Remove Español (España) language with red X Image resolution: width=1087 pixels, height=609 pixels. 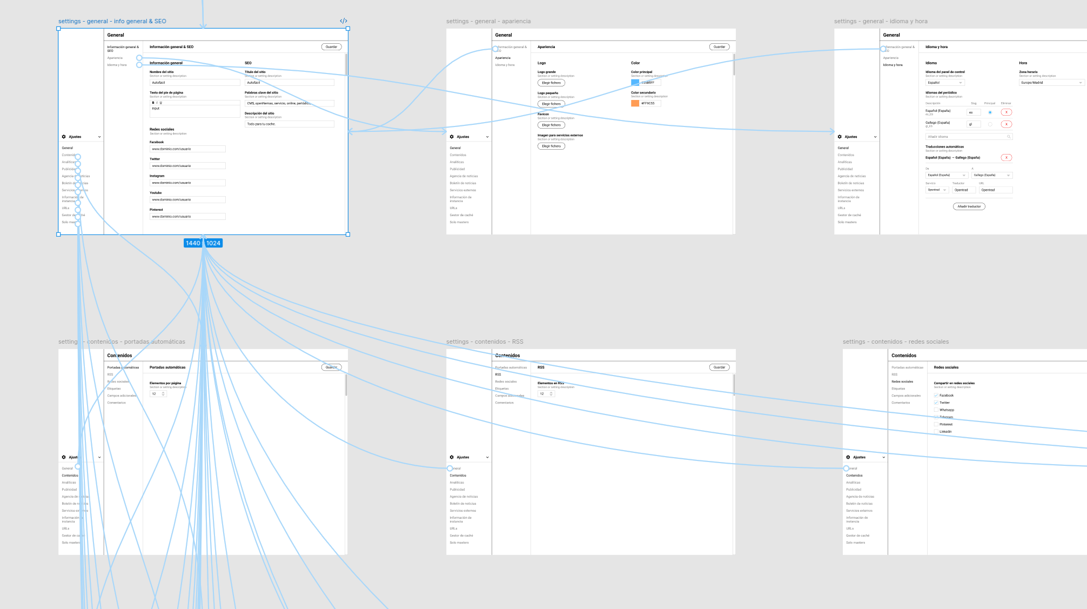[x=1007, y=112]
